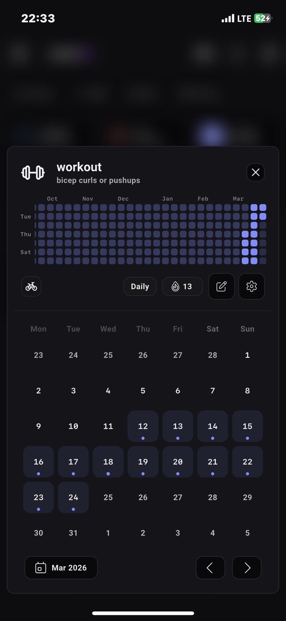Viewport: 286px width, 621px height.
Task: Go to the previous month arrow
Action: 210,568
